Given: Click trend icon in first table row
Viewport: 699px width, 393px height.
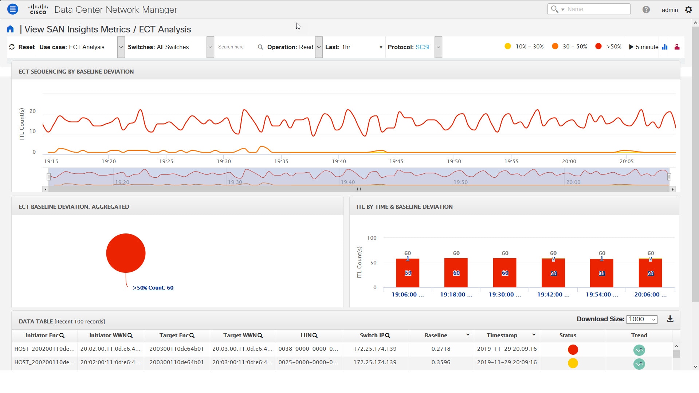Looking at the screenshot, I should click(x=639, y=350).
